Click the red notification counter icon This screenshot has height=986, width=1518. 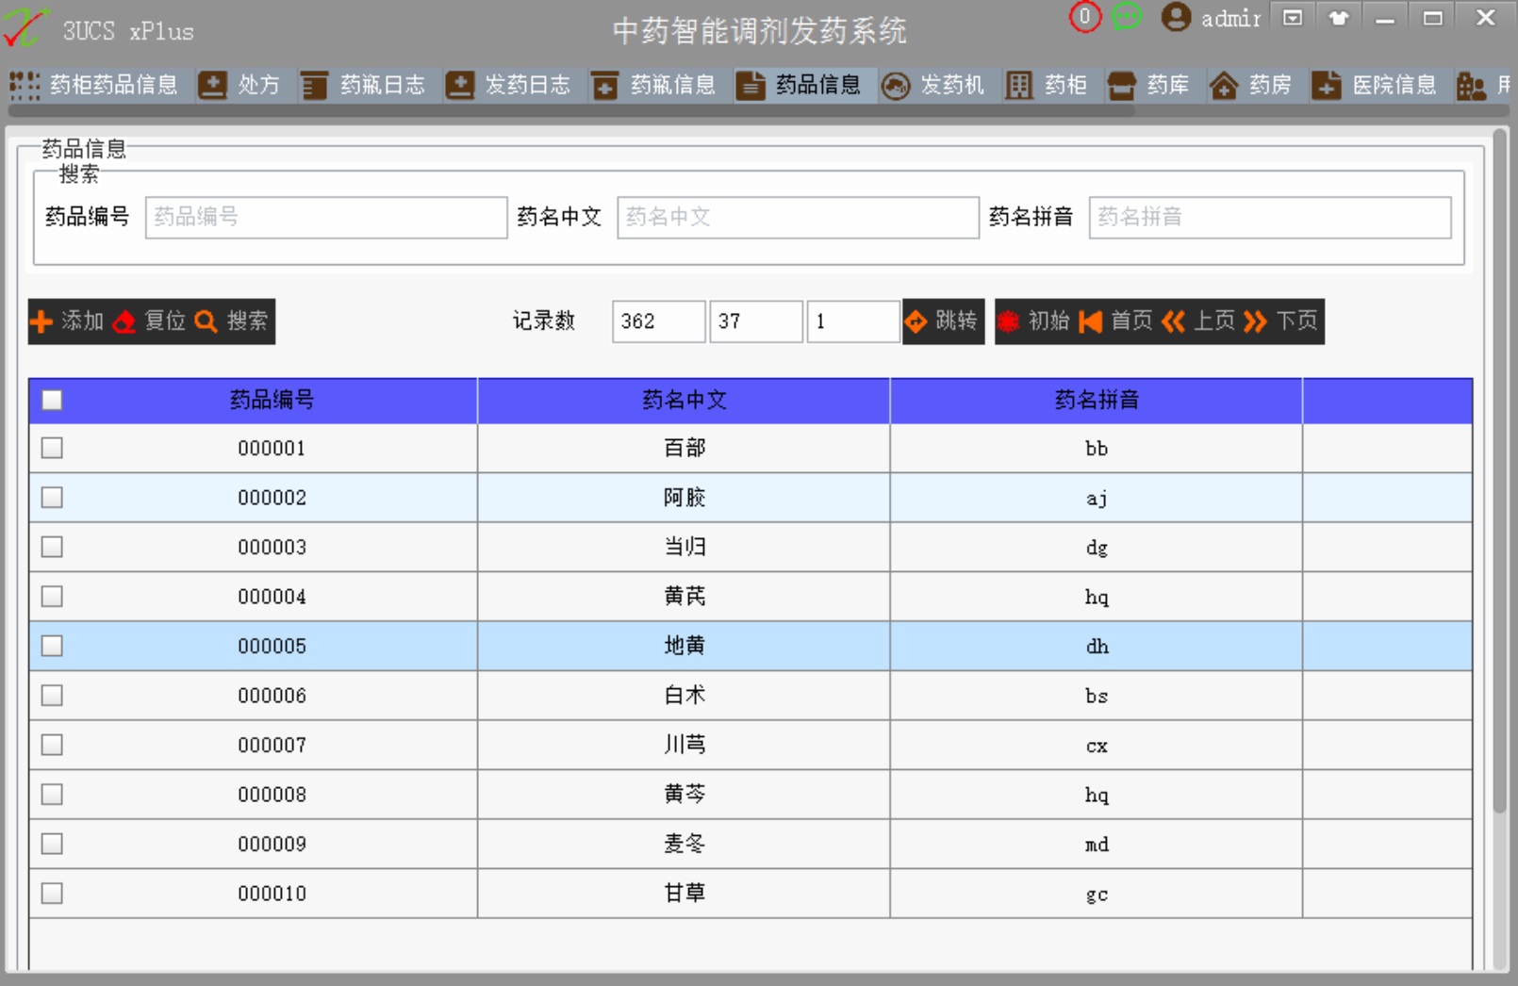click(x=1084, y=17)
